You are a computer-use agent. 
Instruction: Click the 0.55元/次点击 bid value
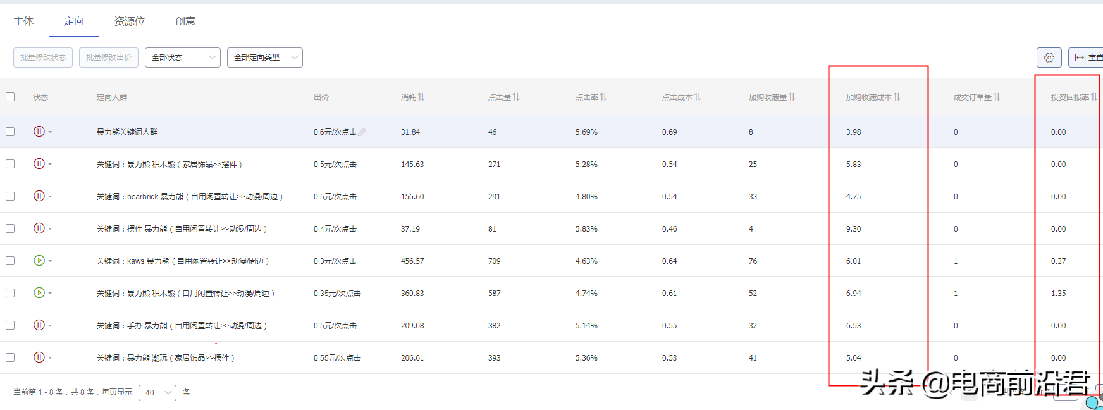(337, 358)
